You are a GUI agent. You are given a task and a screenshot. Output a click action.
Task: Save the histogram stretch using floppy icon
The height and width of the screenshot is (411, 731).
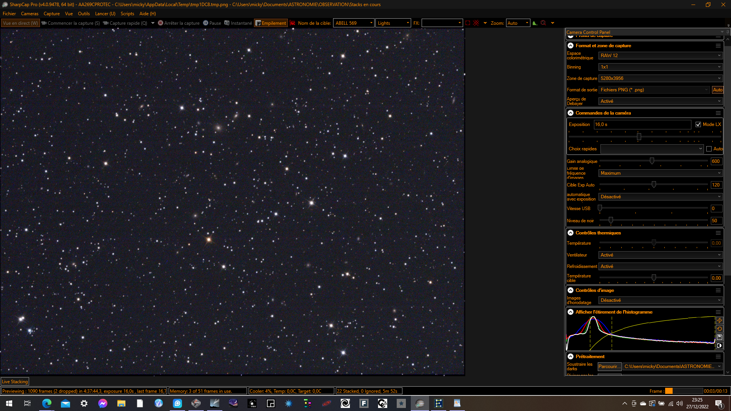click(719, 337)
